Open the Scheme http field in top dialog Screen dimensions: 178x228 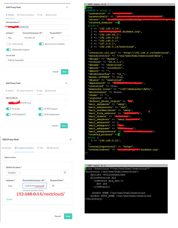[x=13, y=38]
